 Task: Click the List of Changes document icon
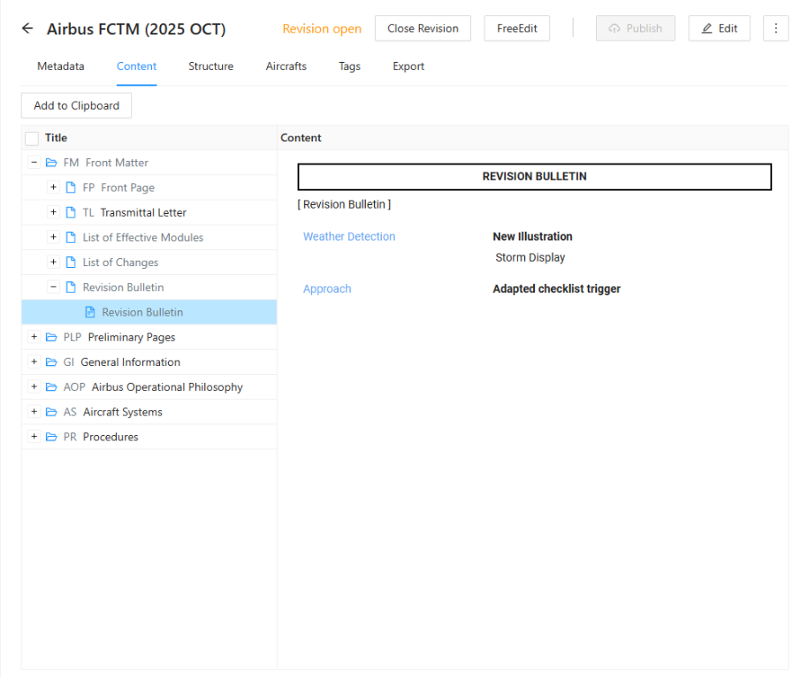coord(71,263)
